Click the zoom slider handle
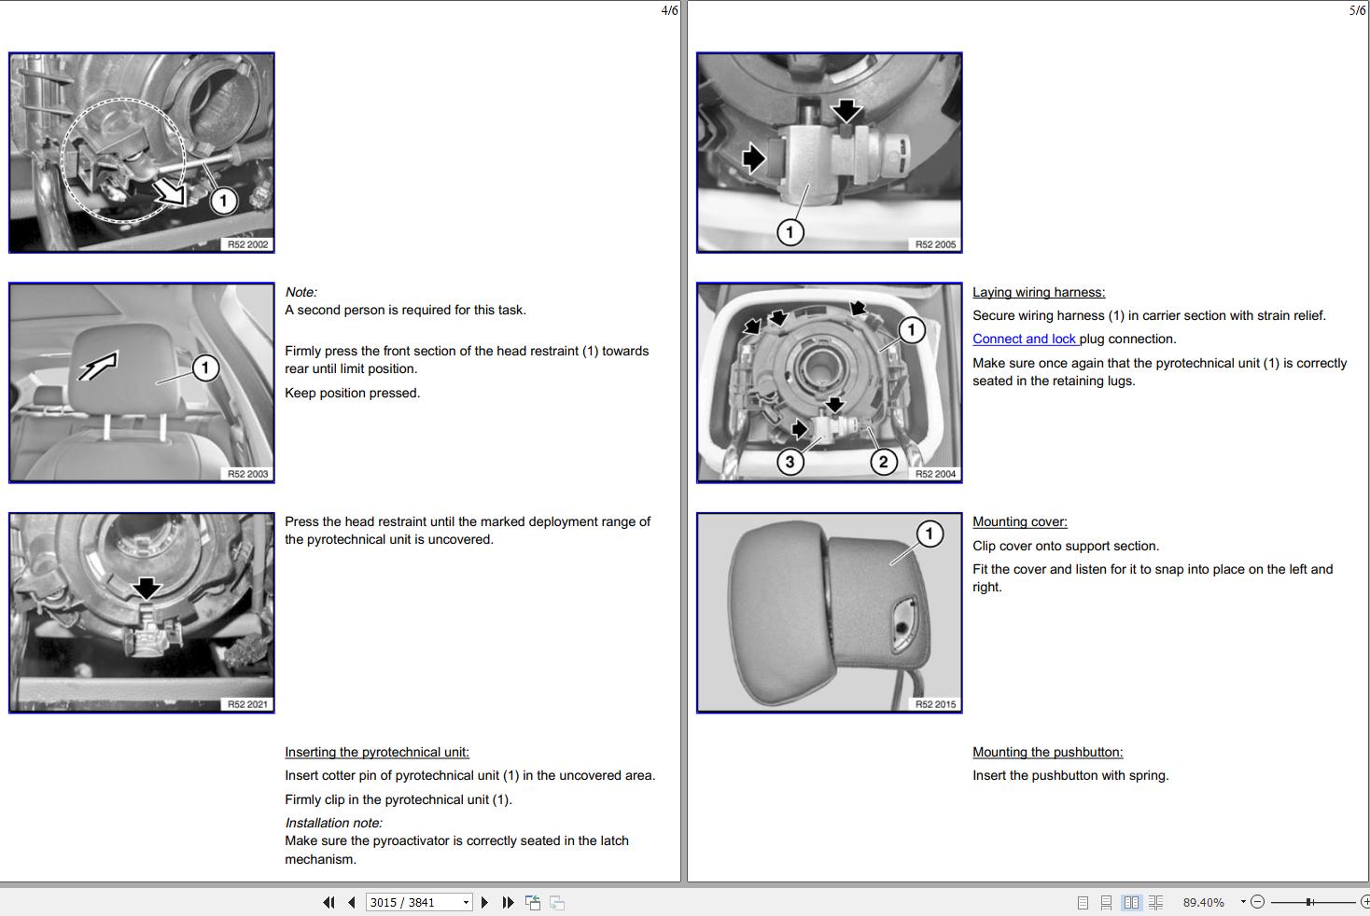The width and height of the screenshot is (1370, 916). [x=1310, y=902]
